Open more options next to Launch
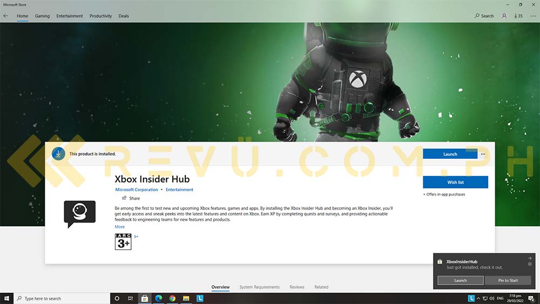 483,154
